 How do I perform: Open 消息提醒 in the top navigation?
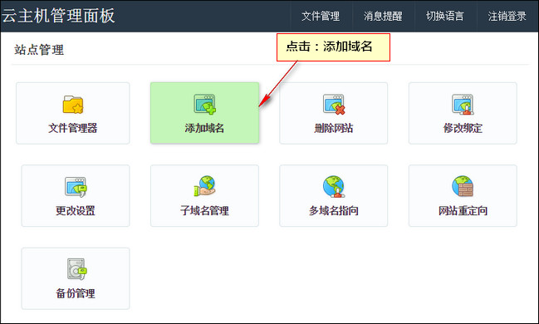383,16
